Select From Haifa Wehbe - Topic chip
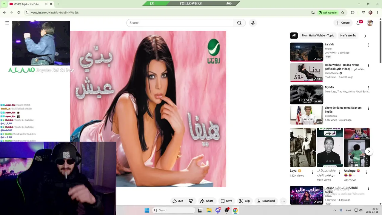Image resolution: width=382 pixels, height=215 pixels. coord(318,36)
